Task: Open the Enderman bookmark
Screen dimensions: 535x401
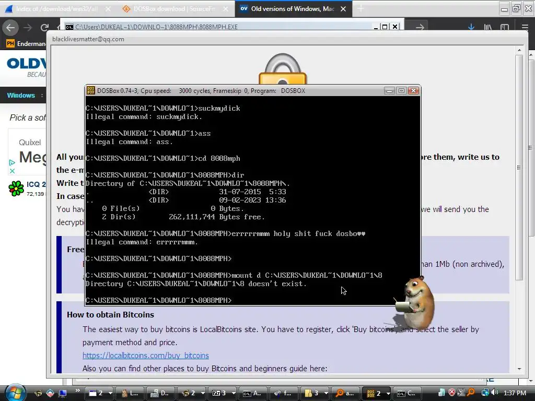Action: coord(26,44)
